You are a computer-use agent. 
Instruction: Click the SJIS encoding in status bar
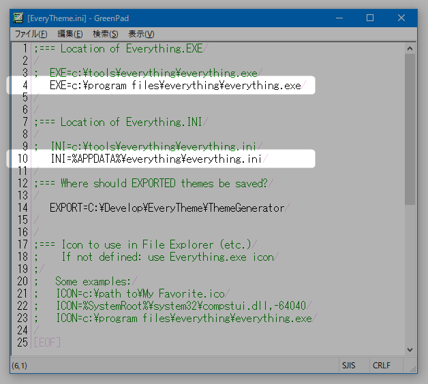click(348, 365)
